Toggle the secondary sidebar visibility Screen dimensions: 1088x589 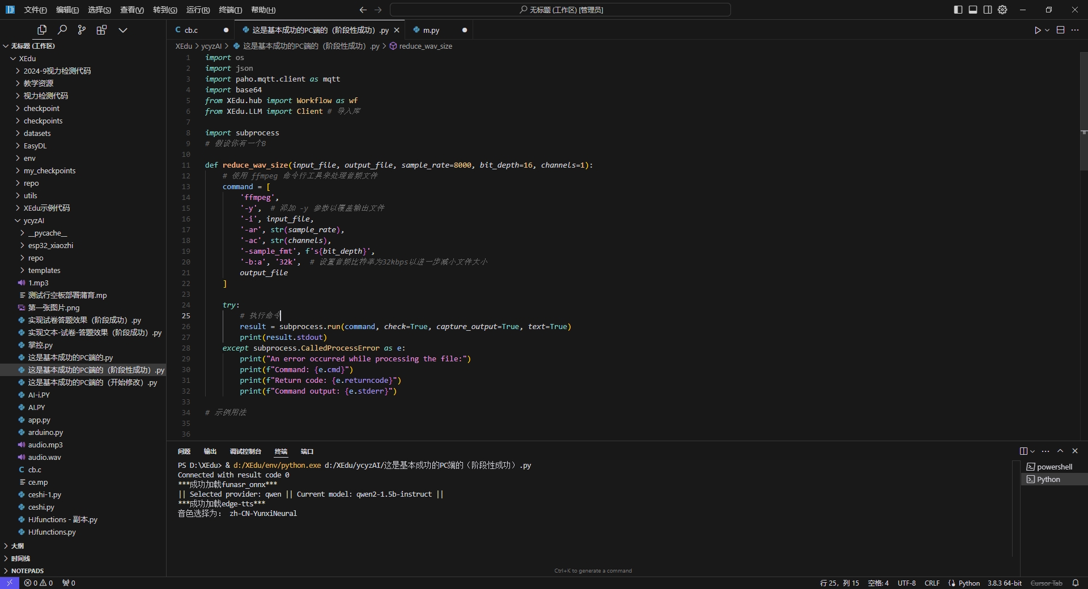[x=988, y=10]
